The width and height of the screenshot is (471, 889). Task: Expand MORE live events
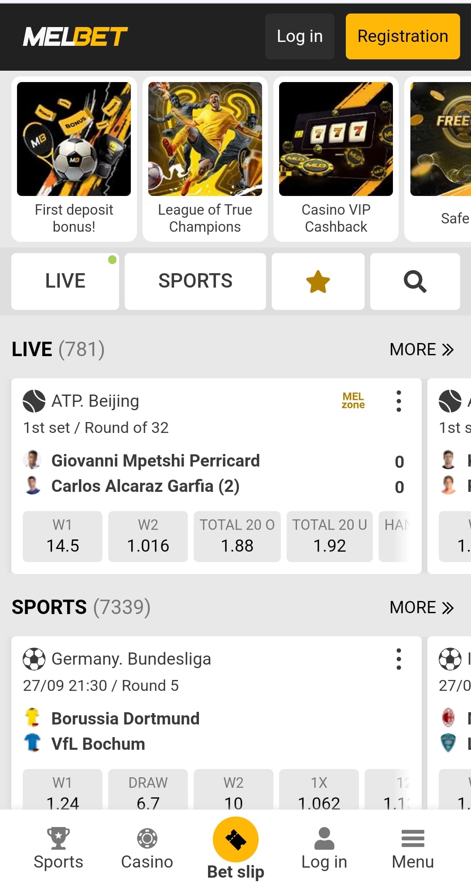421,350
